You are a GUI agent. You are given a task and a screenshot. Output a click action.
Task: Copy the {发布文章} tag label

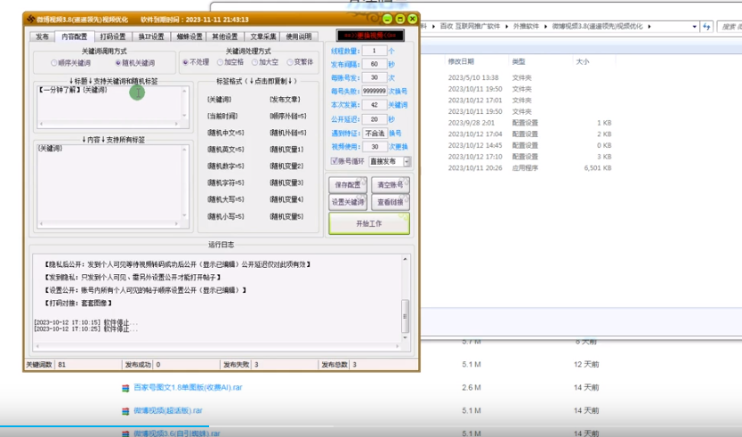(285, 100)
